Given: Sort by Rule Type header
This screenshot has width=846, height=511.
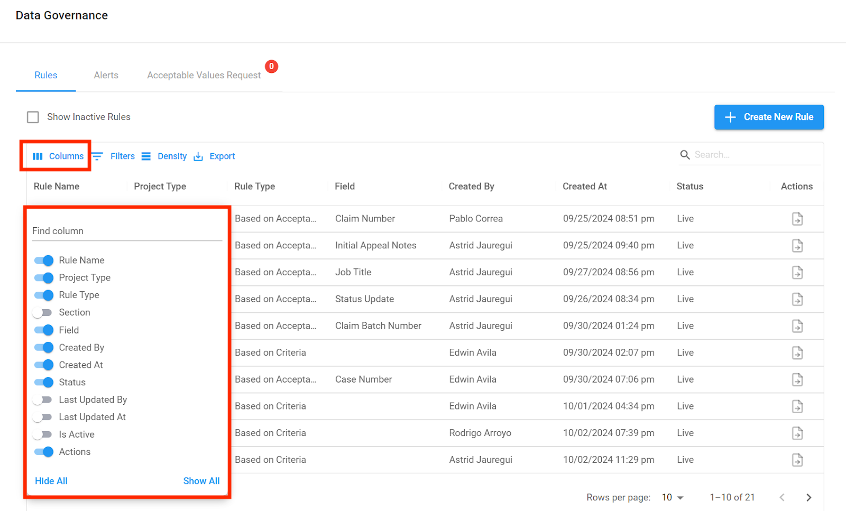Looking at the screenshot, I should click(x=254, y=187).
